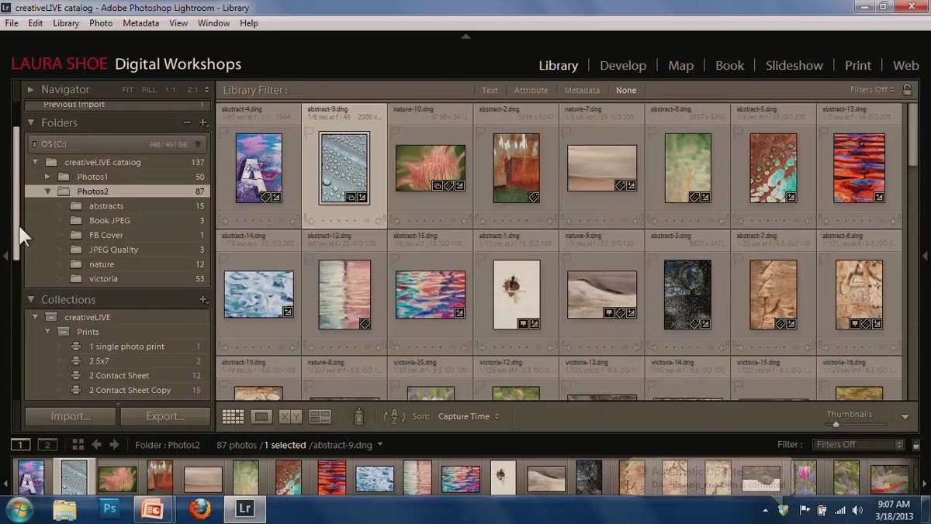931x524 pixels.
Task: Open Survey view icon
Action: click(320, 417)
